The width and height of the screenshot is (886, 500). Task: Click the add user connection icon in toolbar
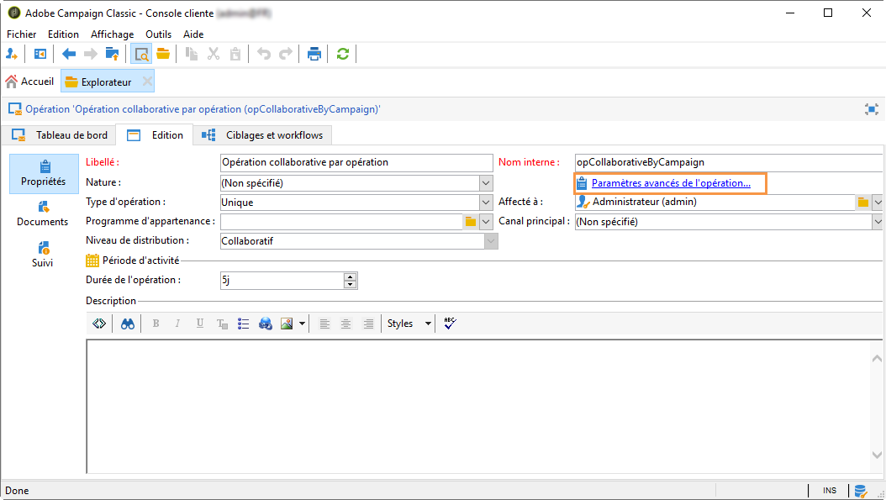[11, 55]
